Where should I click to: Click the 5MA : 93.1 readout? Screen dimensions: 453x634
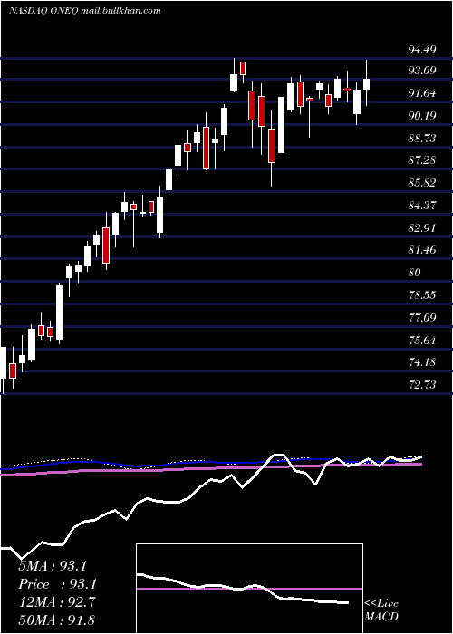(x=53, y=566)
